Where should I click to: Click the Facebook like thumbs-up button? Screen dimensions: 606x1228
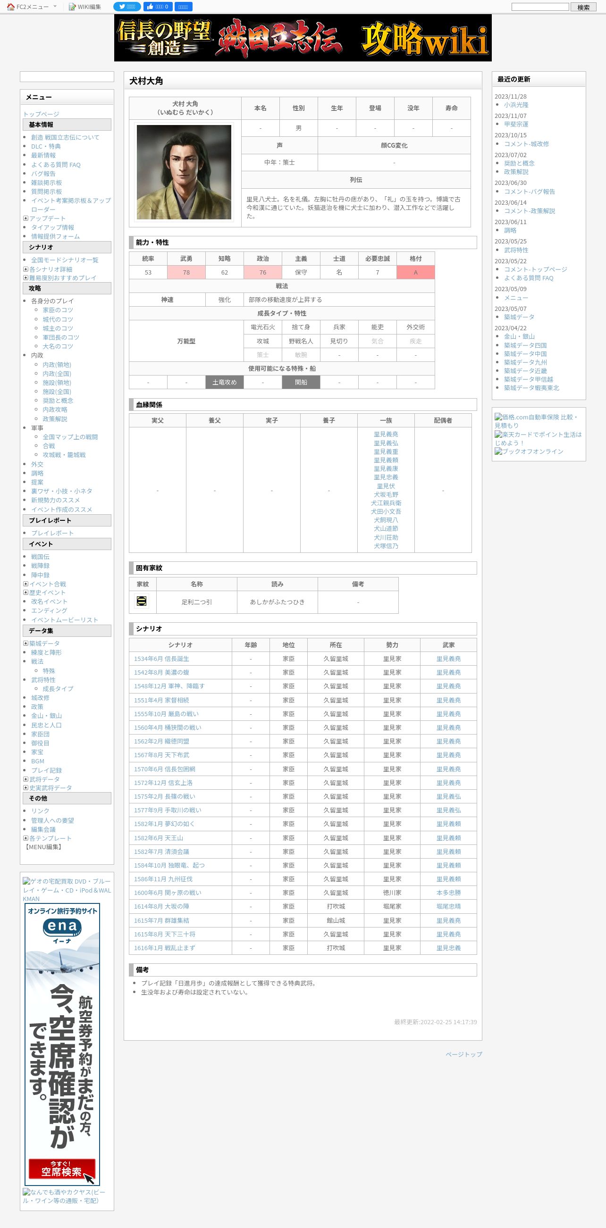(x=158, y=7)
